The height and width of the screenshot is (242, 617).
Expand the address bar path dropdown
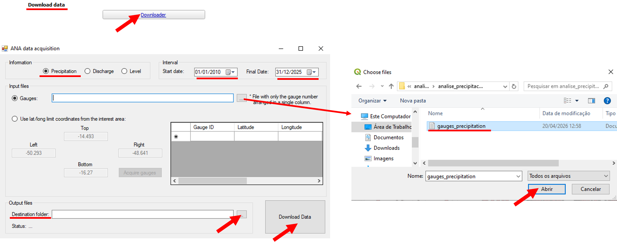point(505,86)
